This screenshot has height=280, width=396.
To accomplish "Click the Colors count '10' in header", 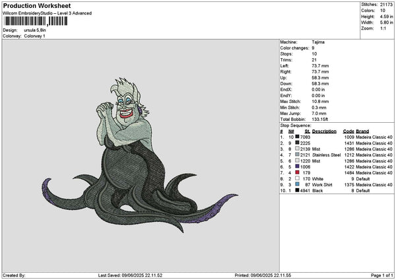I will tap(383, 11).
